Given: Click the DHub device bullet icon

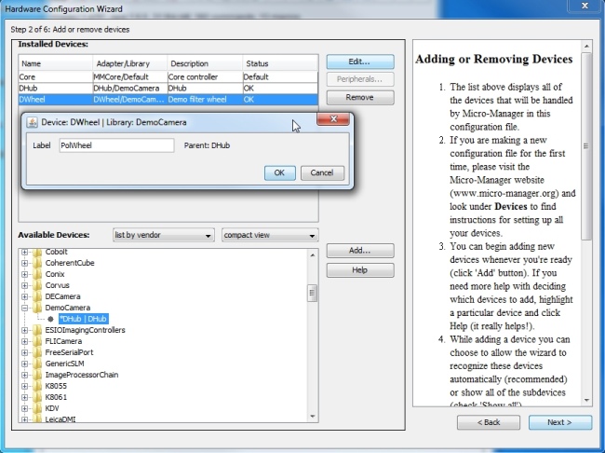Looking at the screenshot, I should (x=50, y=319).
